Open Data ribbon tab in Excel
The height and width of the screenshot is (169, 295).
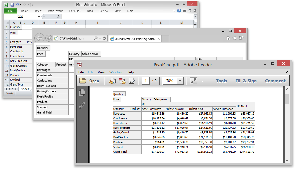tap(90, 11)
